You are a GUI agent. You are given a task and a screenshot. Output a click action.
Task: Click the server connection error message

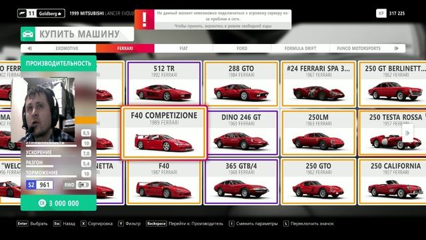coord(222,19)
